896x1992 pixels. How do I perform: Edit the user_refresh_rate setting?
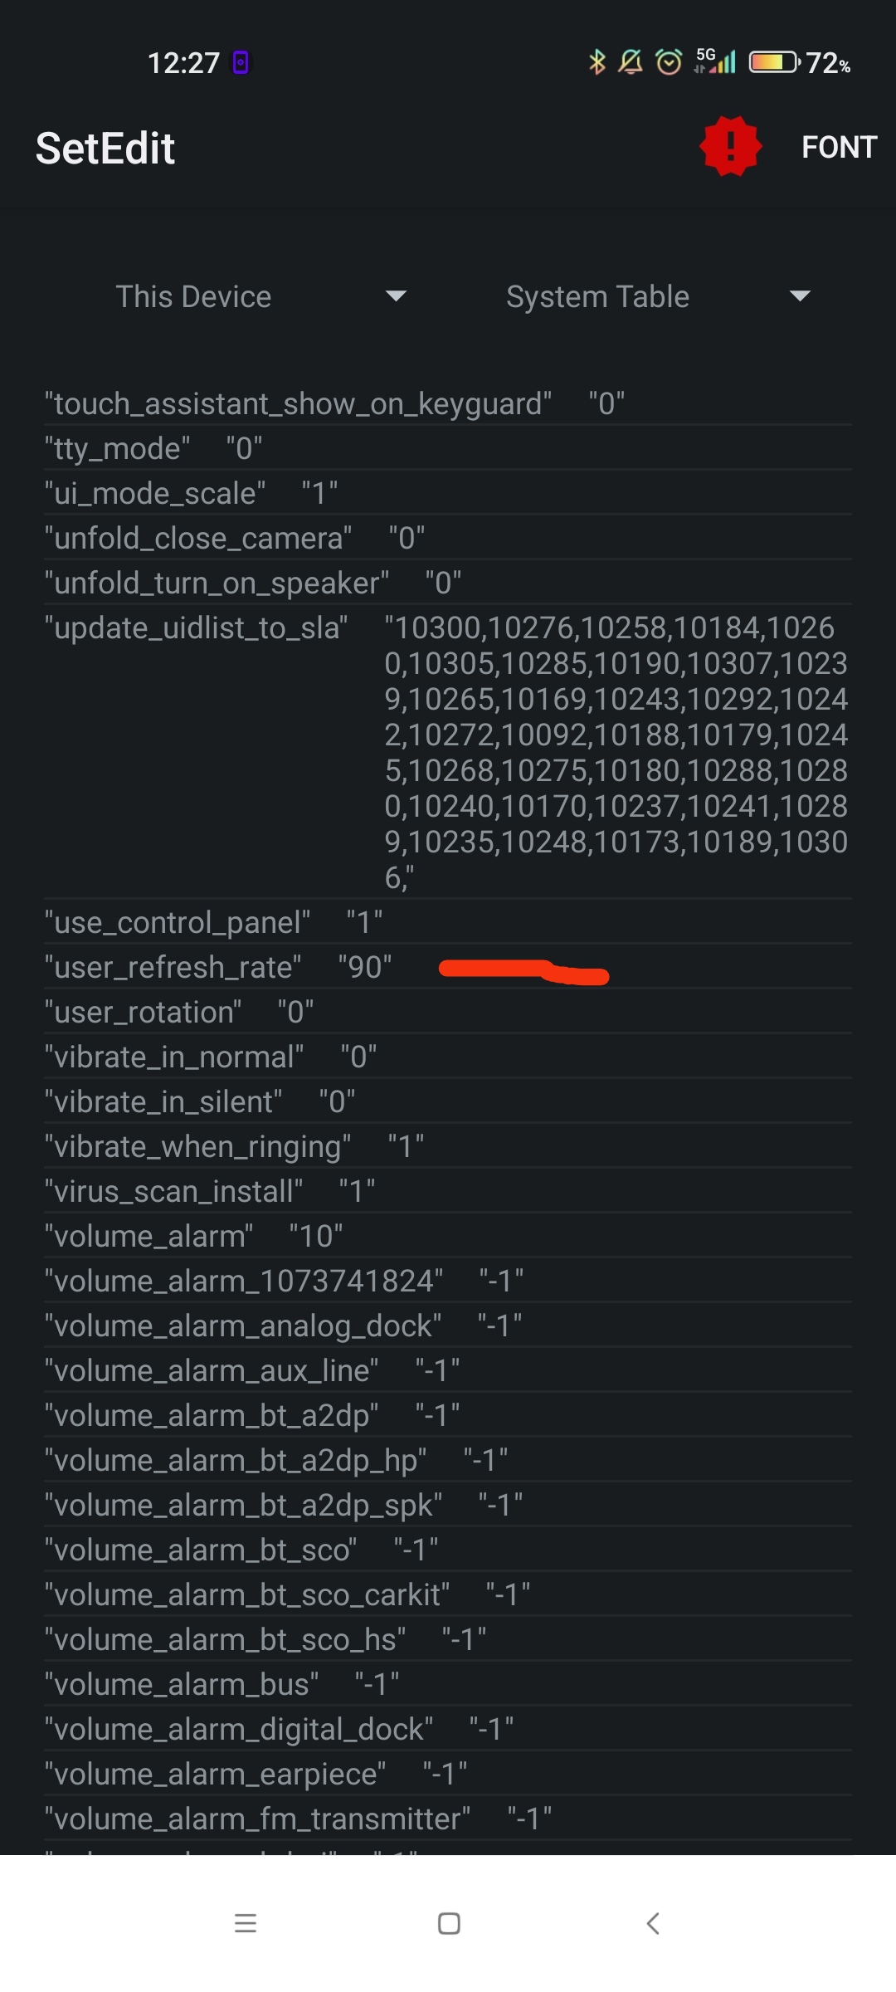(448, 967)
